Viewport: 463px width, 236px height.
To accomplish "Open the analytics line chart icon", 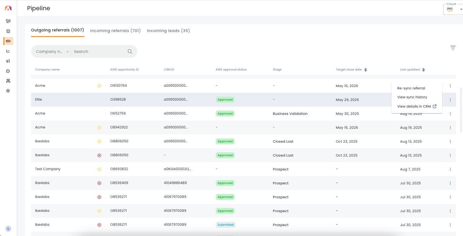I will [x=8, y=51].
